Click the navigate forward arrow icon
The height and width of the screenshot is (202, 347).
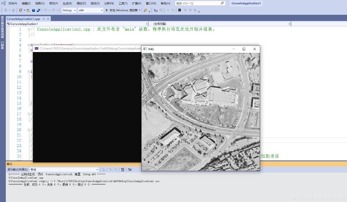tap(13, 10)
